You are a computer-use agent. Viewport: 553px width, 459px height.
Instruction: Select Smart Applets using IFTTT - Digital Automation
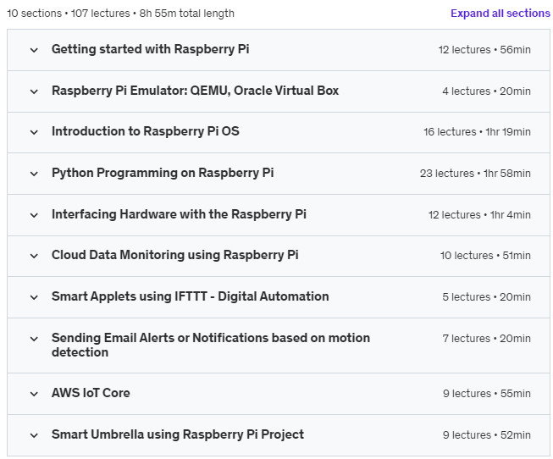(x=190, y=296)
